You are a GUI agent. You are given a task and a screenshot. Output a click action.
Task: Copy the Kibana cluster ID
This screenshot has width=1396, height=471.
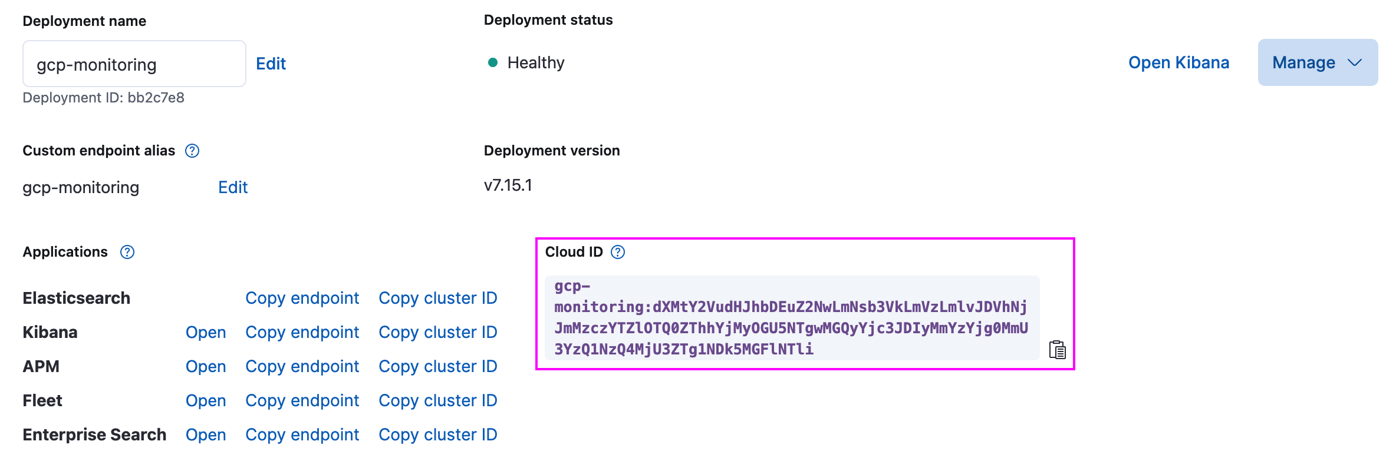point(437,332)
